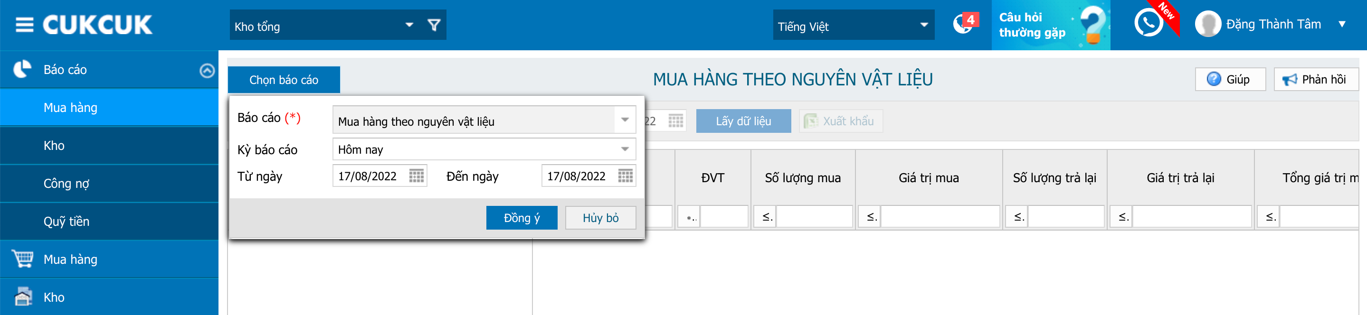Open the Câu hỏi thường gặp banner
Viewport: 1367px width, 315px height.
point(1051,25)
